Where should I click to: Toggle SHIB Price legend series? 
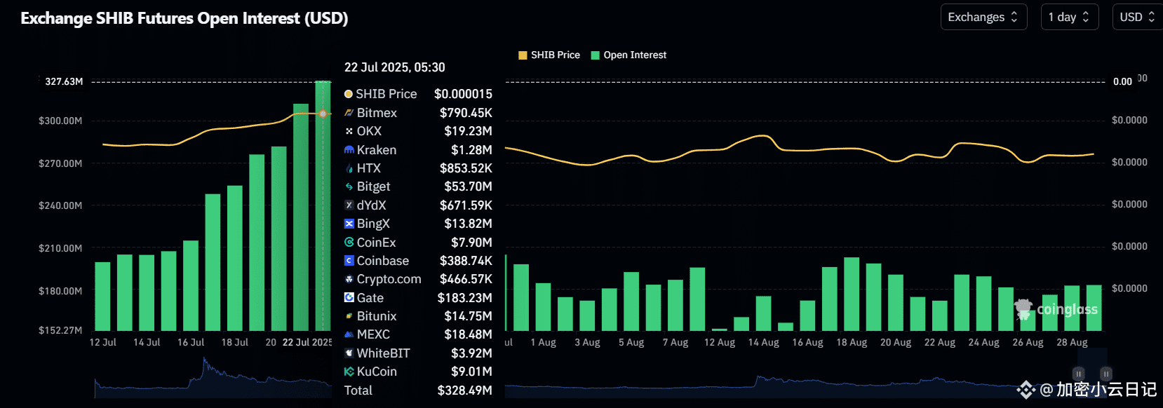(549, 55)
